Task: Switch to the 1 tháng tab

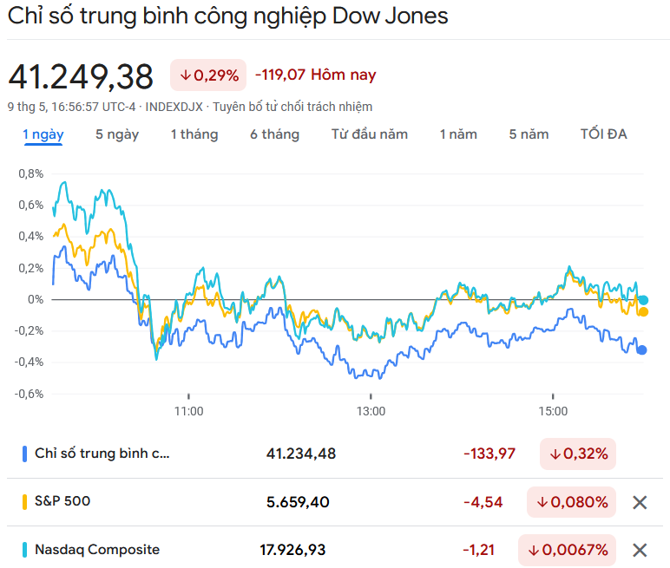Action: pyautogui.click(x=194, y=134)
